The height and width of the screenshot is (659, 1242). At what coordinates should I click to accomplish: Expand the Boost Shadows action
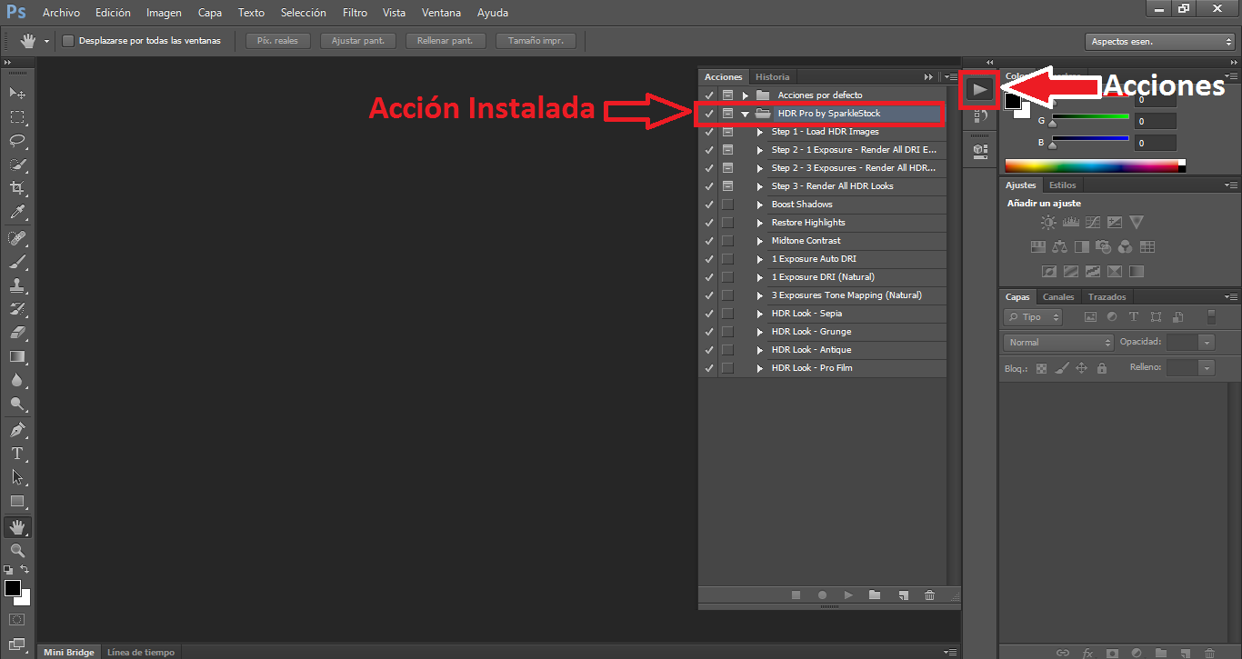click(x=761, y=205)
